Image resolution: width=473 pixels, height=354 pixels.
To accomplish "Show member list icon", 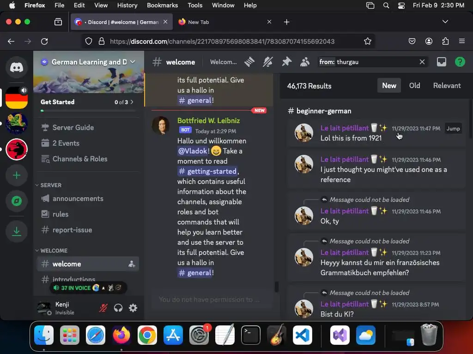I will point(305,62).
